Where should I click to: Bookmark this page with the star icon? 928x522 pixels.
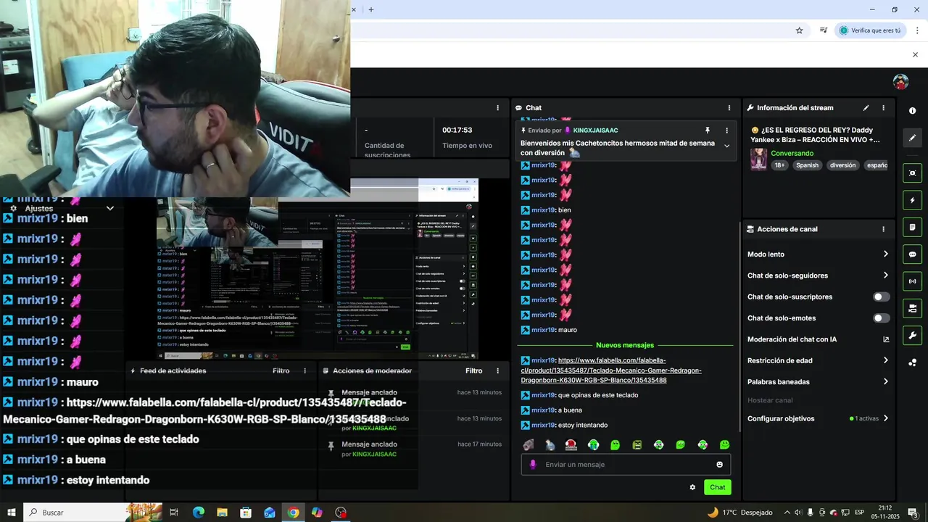pyautogui.click(x=799, y=30)
